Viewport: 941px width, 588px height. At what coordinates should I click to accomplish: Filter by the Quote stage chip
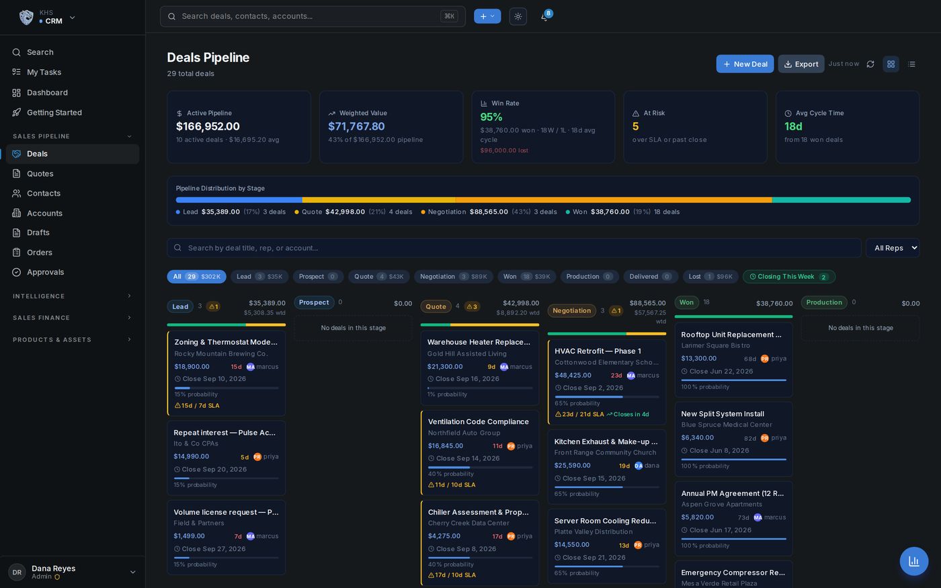pos(379,277)
